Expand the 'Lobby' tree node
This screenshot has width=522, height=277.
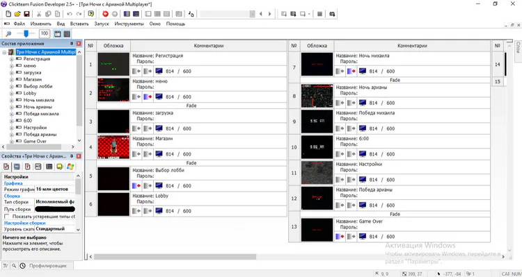coord(12,93)
